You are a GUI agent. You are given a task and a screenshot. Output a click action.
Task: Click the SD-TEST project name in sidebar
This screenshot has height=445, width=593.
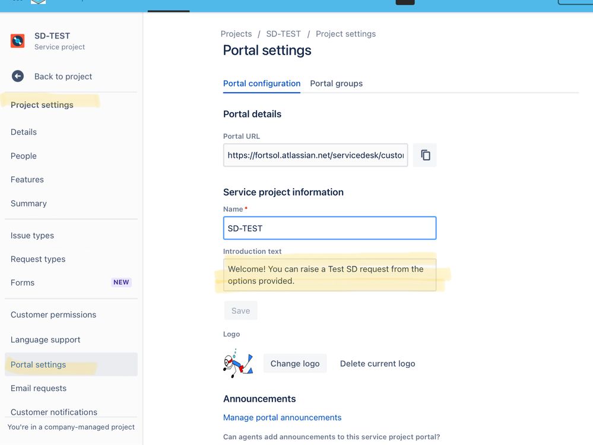click(x=52, y=36)
